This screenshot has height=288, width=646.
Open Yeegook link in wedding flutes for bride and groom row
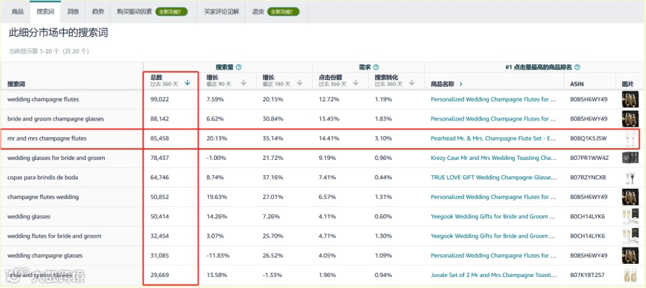493,236
